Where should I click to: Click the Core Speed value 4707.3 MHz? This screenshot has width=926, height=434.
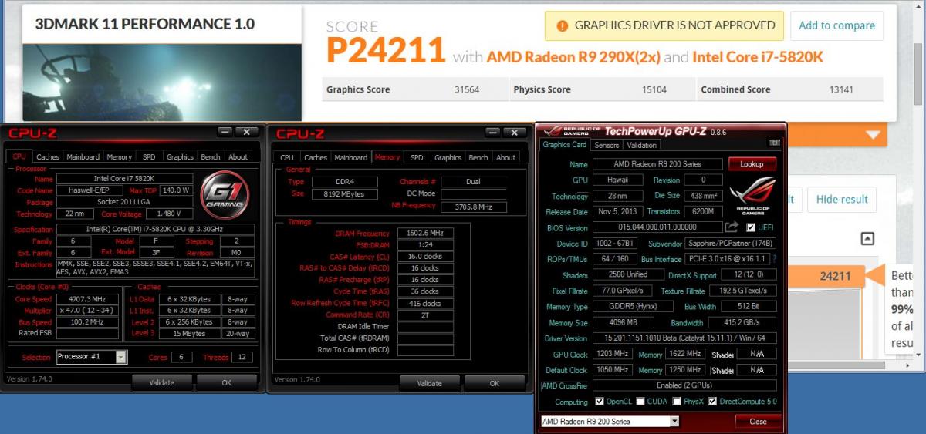(x=87, y=299)
